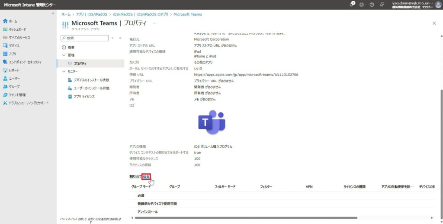Click Microsoft Corporation publisher value

pyautogui.click(x=211, y=39)
